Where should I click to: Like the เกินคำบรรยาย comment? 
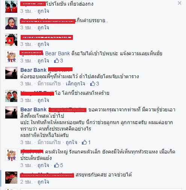coord(43,28)
